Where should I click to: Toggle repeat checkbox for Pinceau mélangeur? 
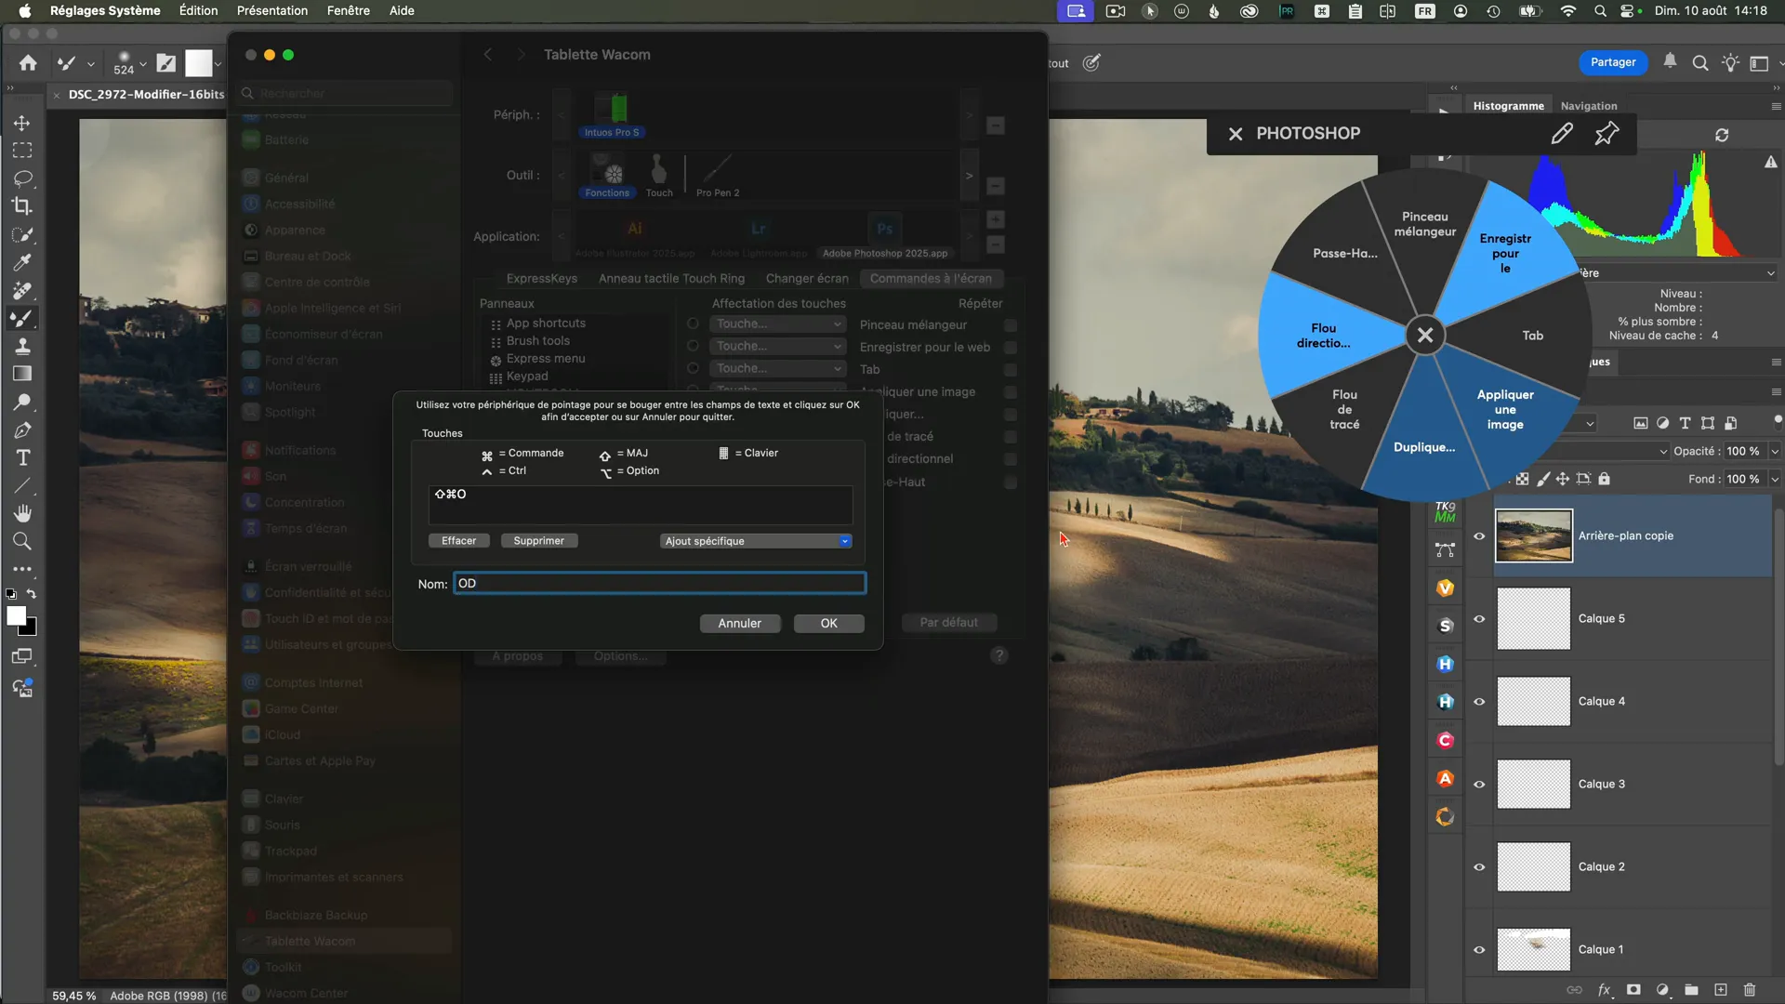click(1011, 325)
